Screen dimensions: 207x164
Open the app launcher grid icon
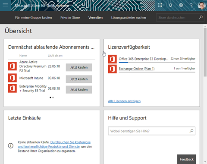point(160,5)
